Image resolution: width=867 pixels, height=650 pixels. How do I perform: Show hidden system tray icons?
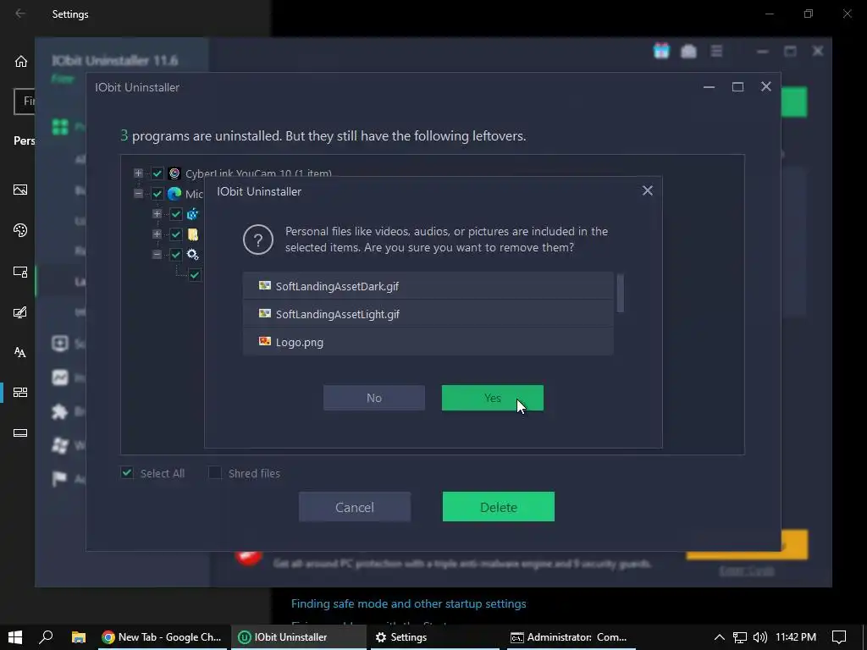click(719, 637)
